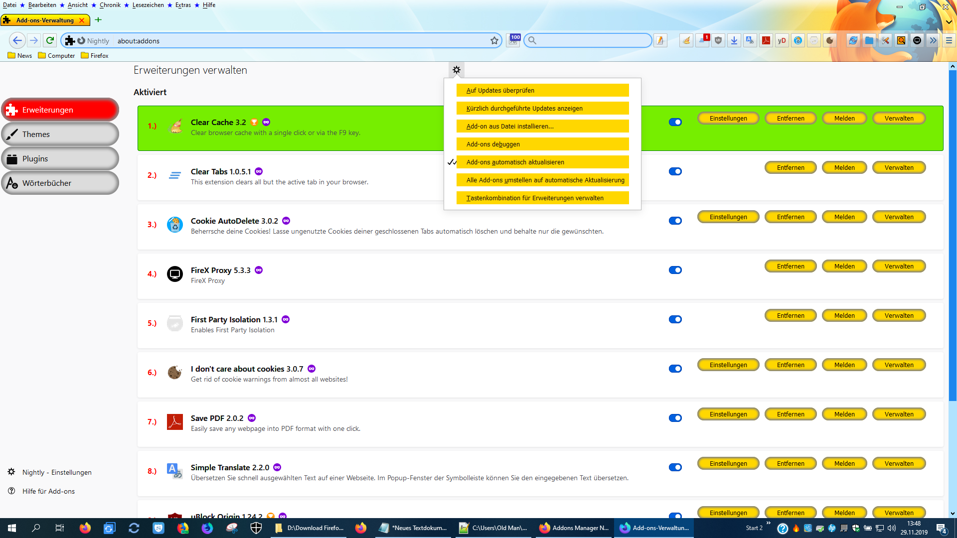Disable the Clear Tabs extension toggle
Image resolution: width=957 pixels, height=538 pixels.
675,171
